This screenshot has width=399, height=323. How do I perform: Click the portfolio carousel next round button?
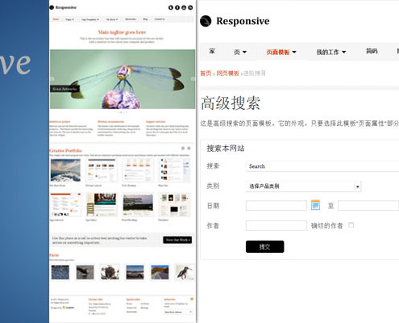[189, 149]
